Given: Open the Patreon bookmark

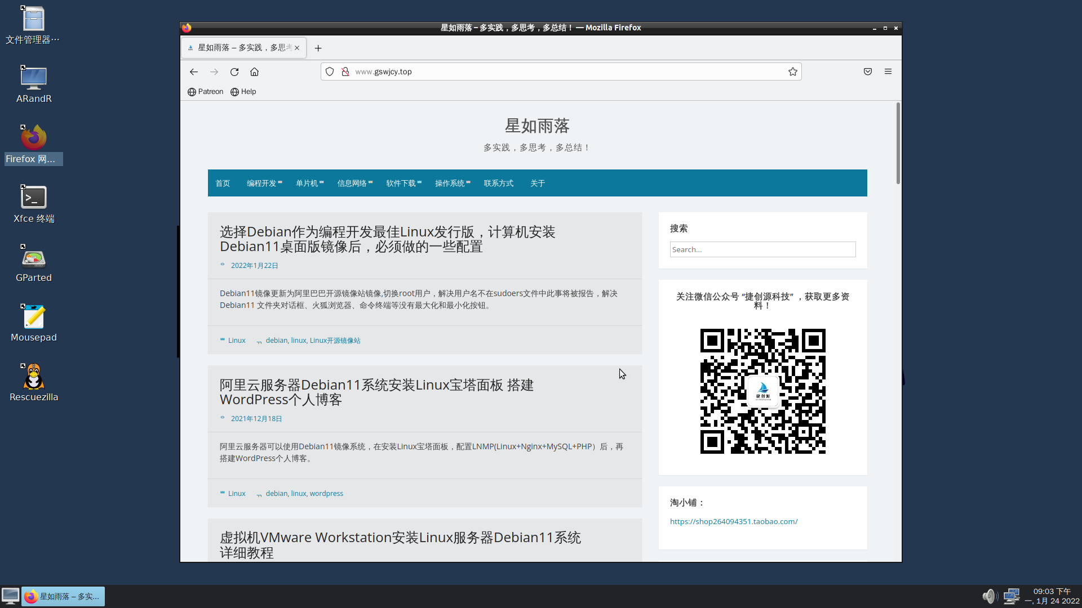Looking at the screenshot, I should click(x=206, y=92).
